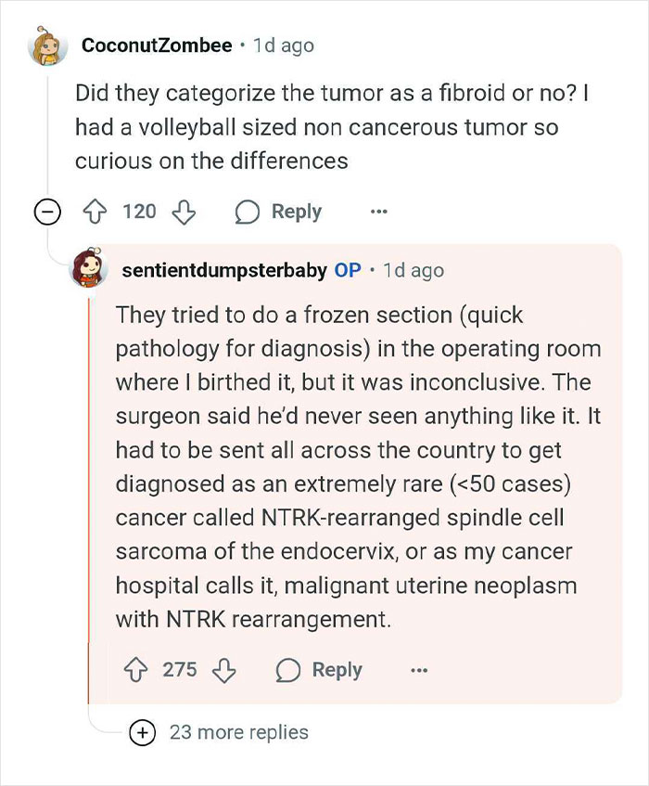Reply to sentientdumpsterbaby's comment
The height and width of the screenshot is (786, 649).
point(319,670)
